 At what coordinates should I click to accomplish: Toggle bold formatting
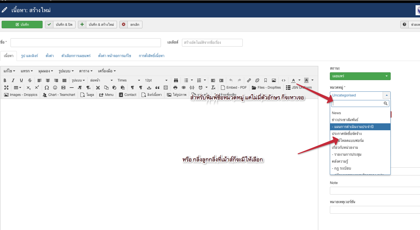pyautogui.click(x=5, y=80)
